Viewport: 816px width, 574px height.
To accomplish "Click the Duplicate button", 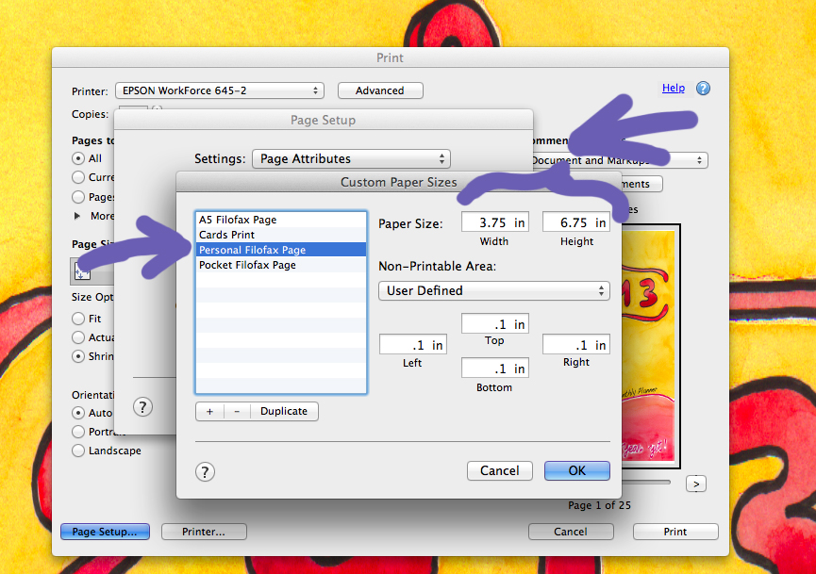I will (284, 411).
